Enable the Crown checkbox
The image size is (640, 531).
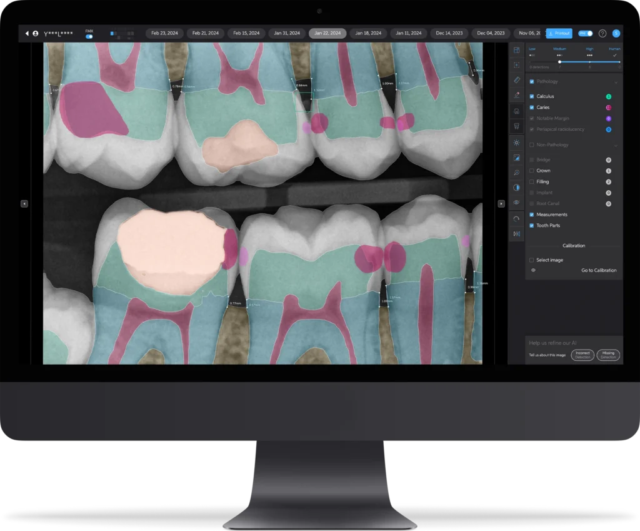532,171
